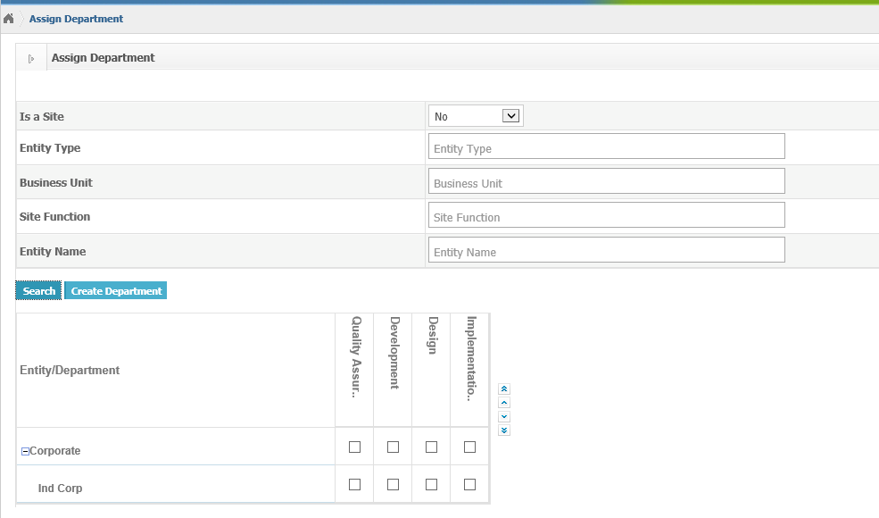The image size is (879, 518).
Task: Check Quality Assurance for Corporate
Action: coord(355,447)
